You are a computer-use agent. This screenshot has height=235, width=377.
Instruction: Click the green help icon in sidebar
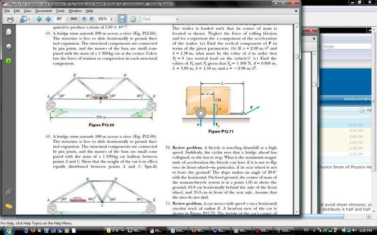(x=8, y=61)
